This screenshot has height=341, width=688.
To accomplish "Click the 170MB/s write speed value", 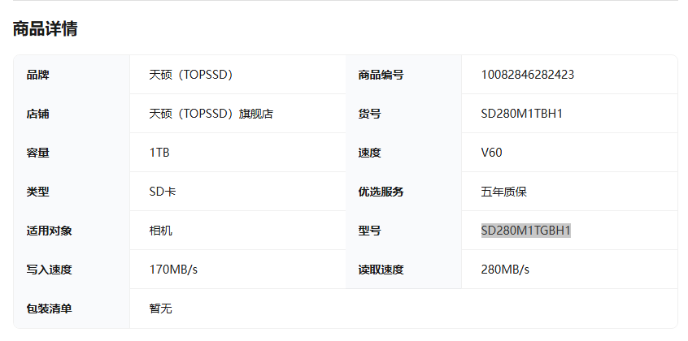I will 173,269.
